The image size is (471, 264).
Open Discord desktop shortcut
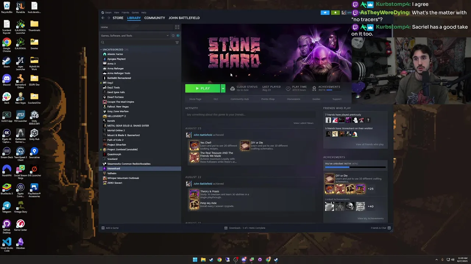[x=7, y=80]
